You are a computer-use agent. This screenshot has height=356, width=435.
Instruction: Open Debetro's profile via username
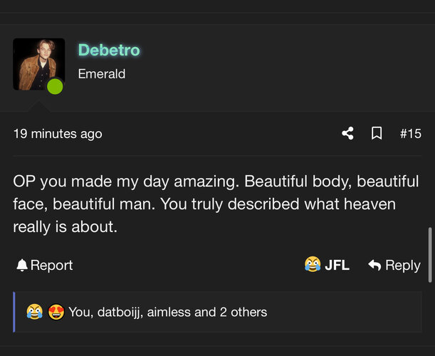point(109,50)
